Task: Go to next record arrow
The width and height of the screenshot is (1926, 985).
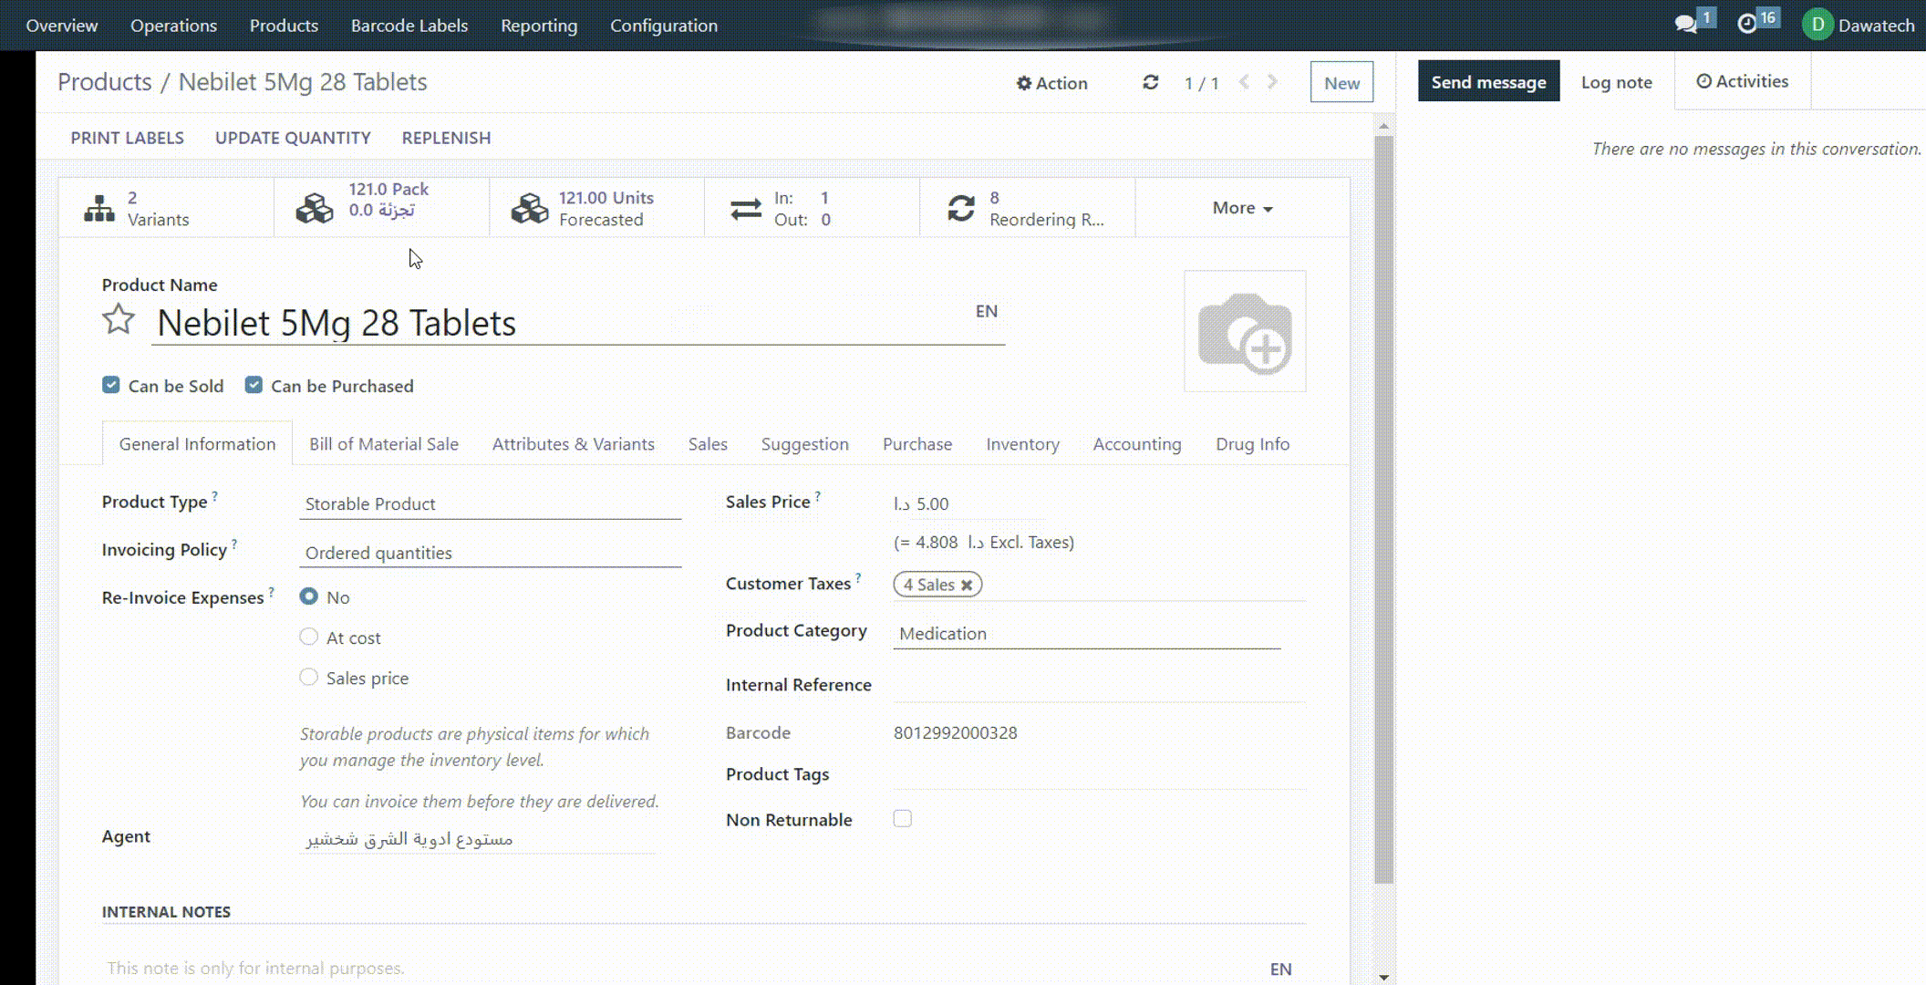Action: 1273,82
